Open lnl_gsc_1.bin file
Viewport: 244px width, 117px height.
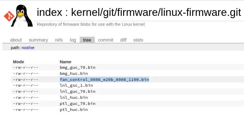[x=76, y=86]
